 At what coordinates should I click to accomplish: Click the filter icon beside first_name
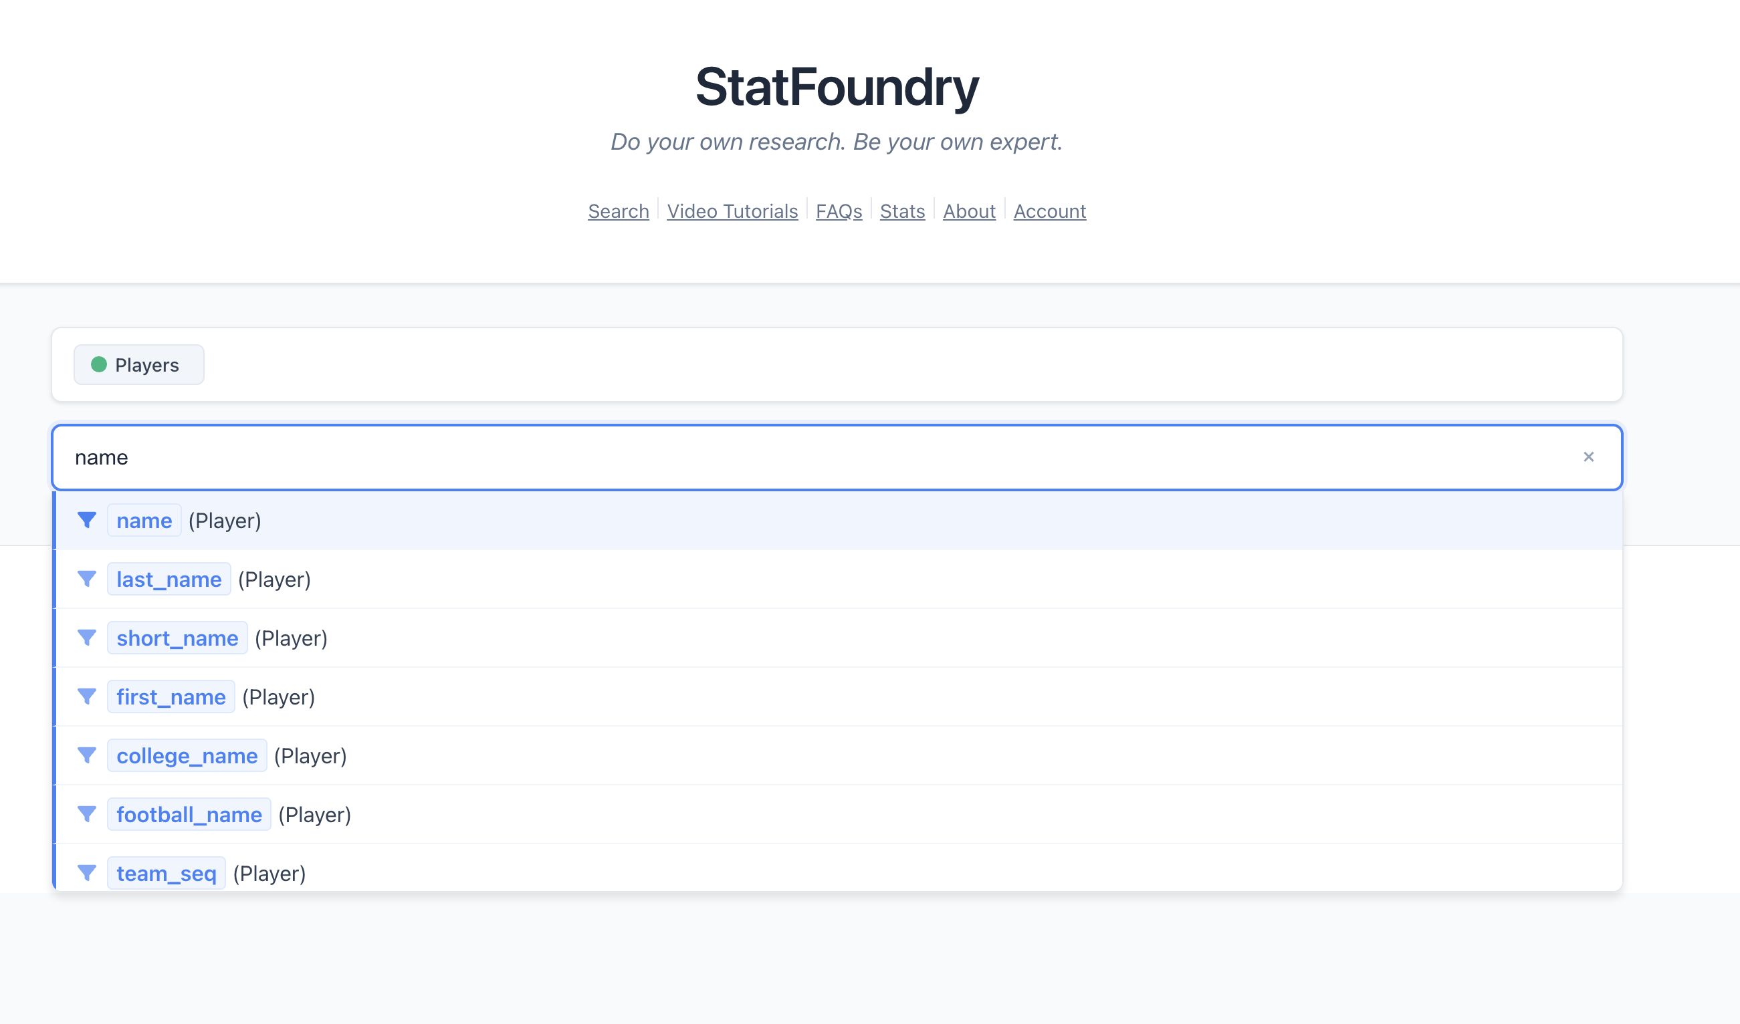[x=87, y=696]
